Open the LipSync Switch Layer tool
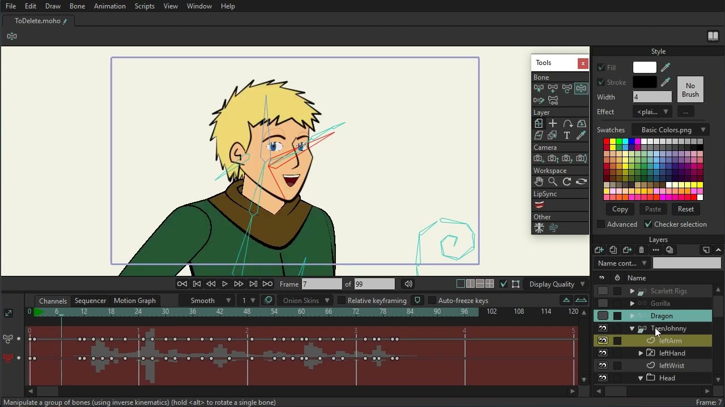 539,205
